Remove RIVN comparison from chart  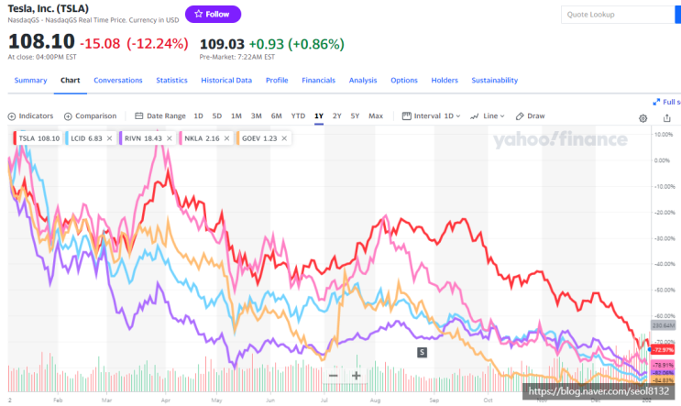tap(170, 138)
